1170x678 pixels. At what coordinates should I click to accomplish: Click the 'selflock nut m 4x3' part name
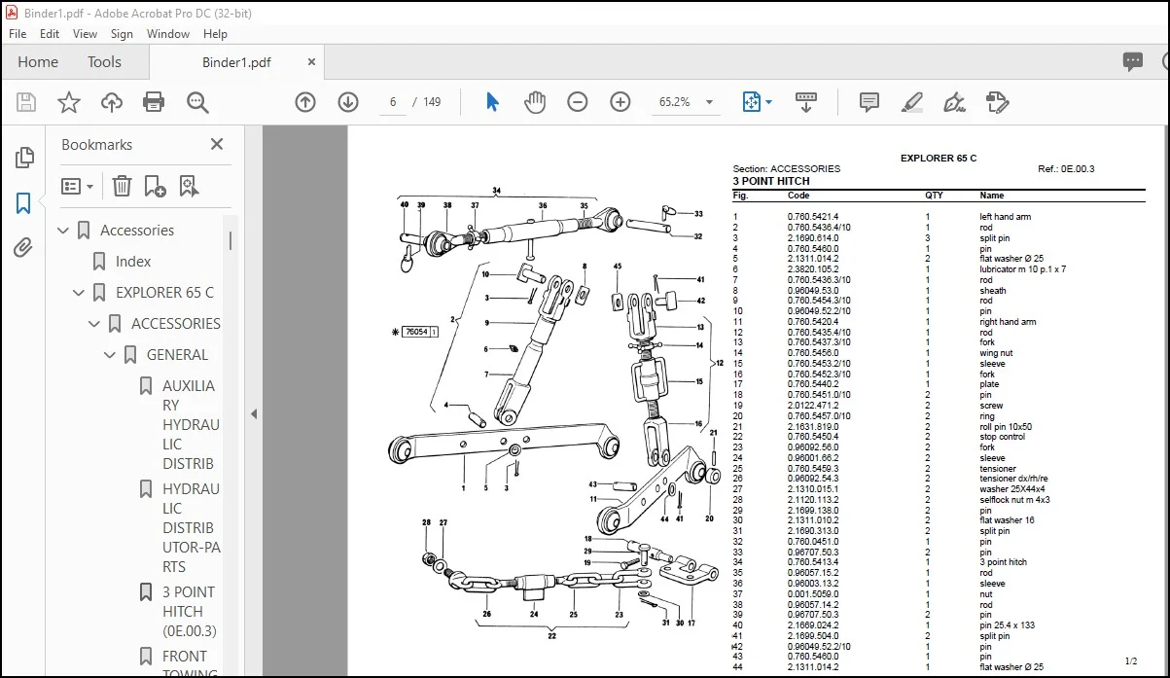pyautogui.click(x=1014, y=500)
